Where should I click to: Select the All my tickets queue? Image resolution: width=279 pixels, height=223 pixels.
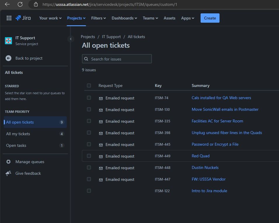(x=35, y=134)
